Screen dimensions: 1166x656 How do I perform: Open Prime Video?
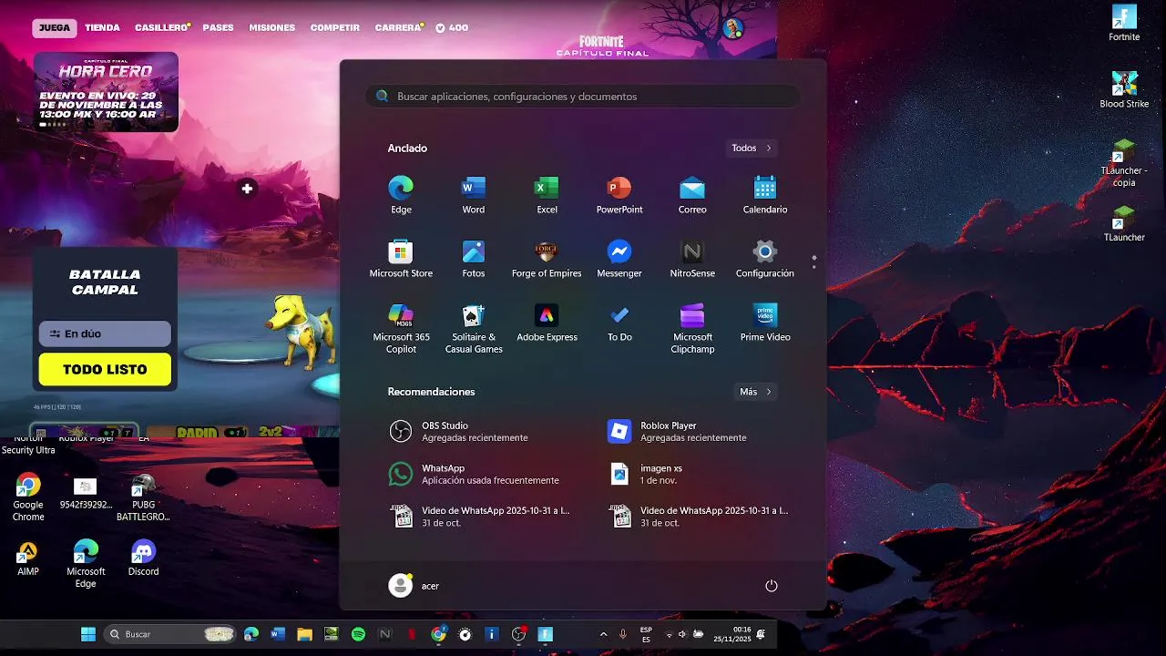tap(765, 323)
